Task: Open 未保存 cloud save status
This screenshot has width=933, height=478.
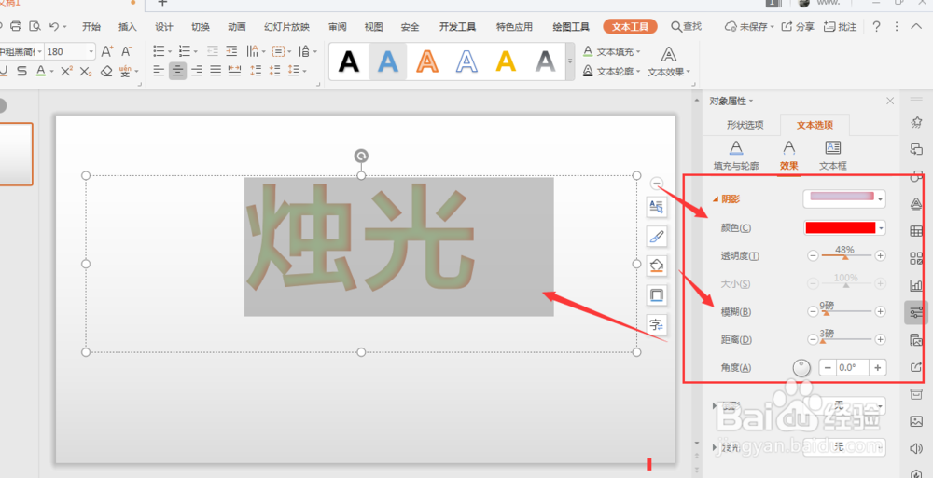Action: point(749,27)
